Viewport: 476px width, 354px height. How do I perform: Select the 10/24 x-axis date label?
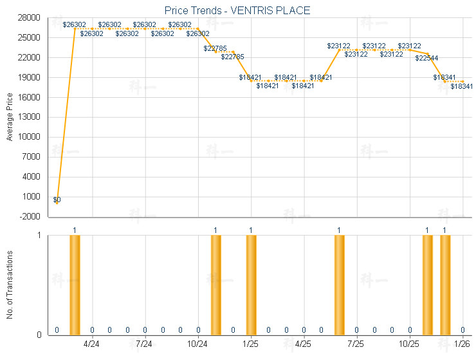coord(198,345)
